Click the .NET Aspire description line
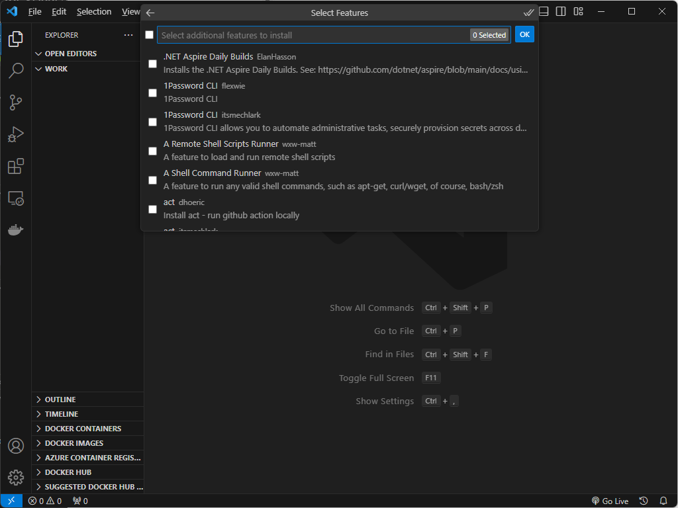Viewport: 678px width, 508px height. [346, 70]
